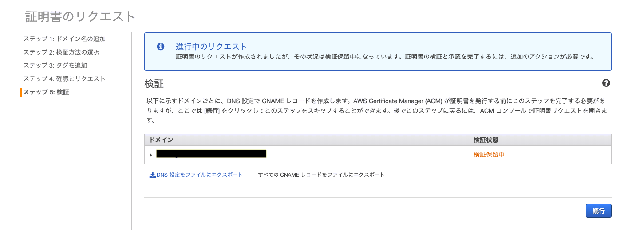
Task: Click the ドメイン column header
Action: click(161, 140)
